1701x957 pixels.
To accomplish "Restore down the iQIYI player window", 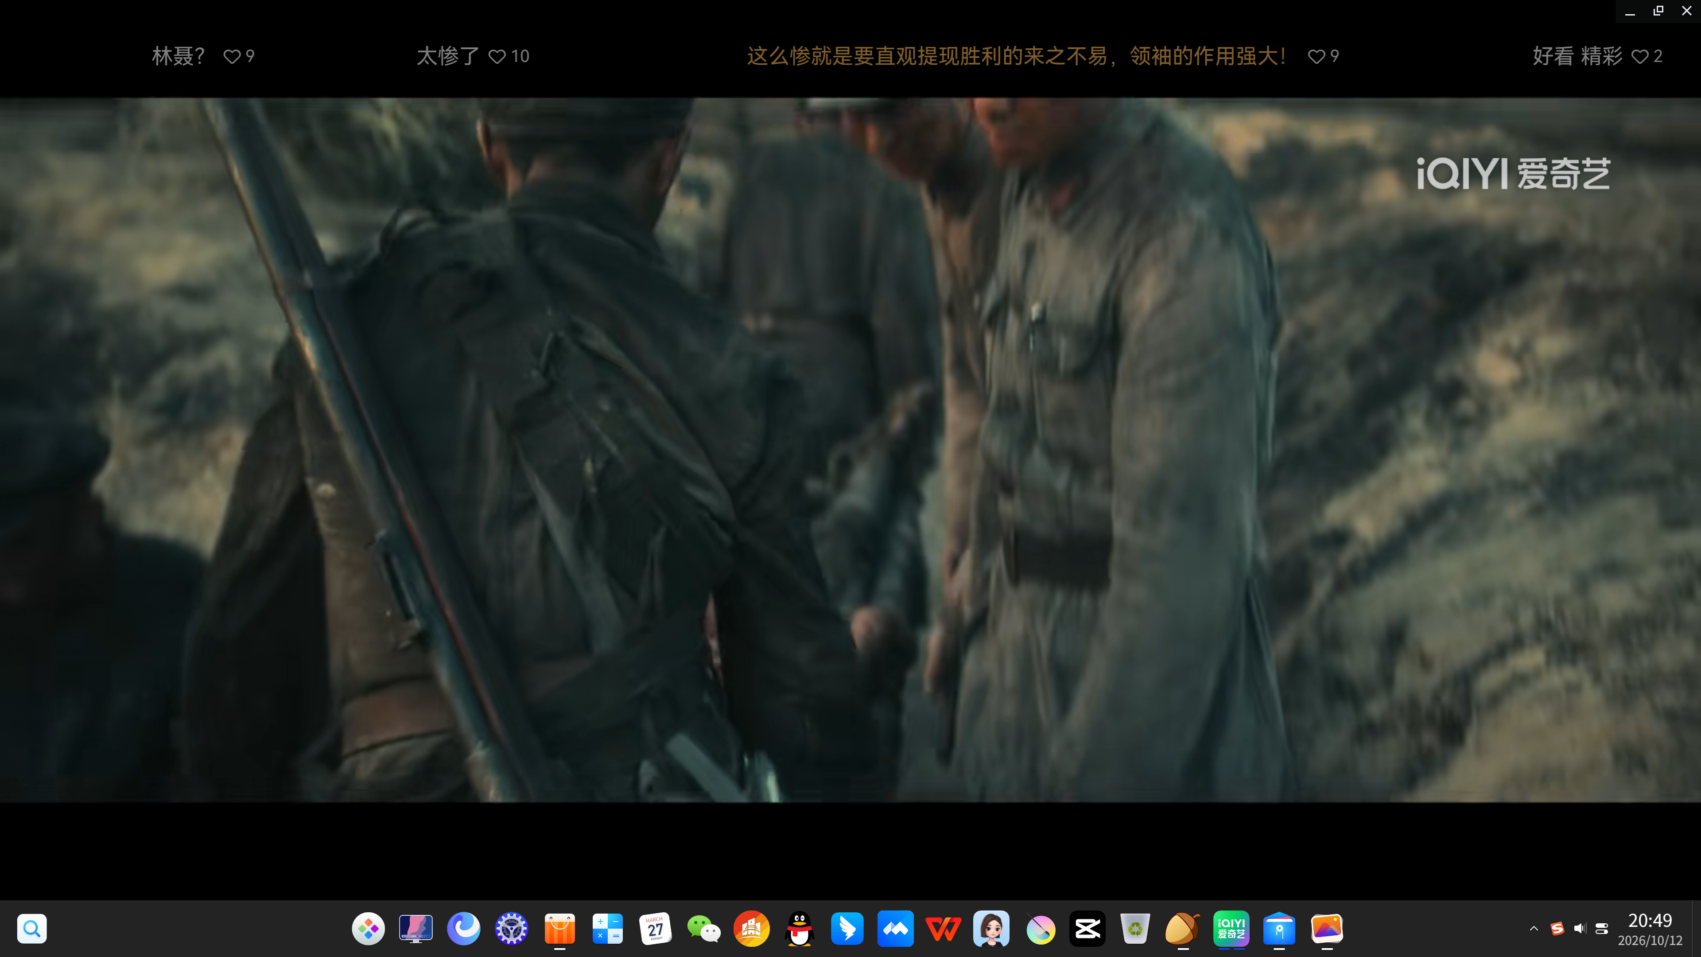I will click(1658, 11).
